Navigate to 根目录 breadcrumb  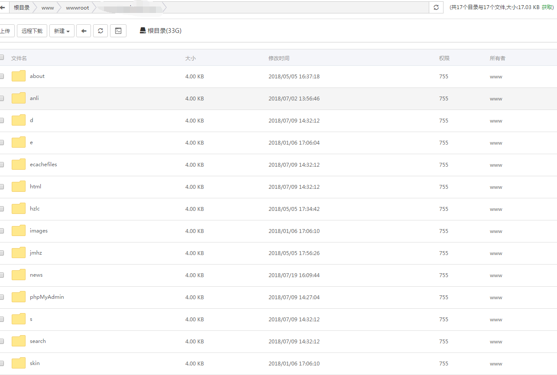click(x=22, y=7)
